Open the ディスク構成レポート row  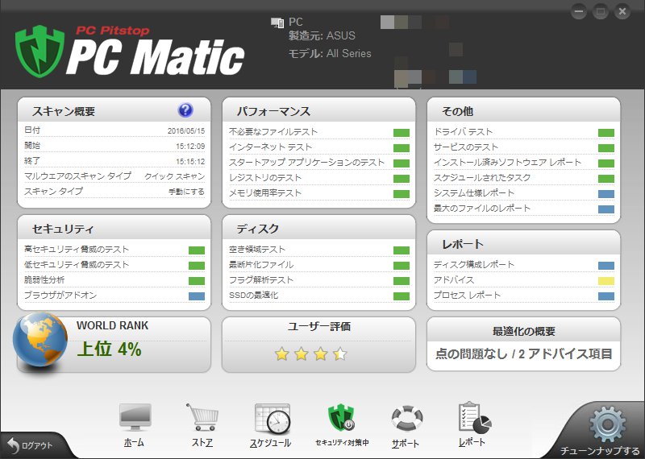523,265
